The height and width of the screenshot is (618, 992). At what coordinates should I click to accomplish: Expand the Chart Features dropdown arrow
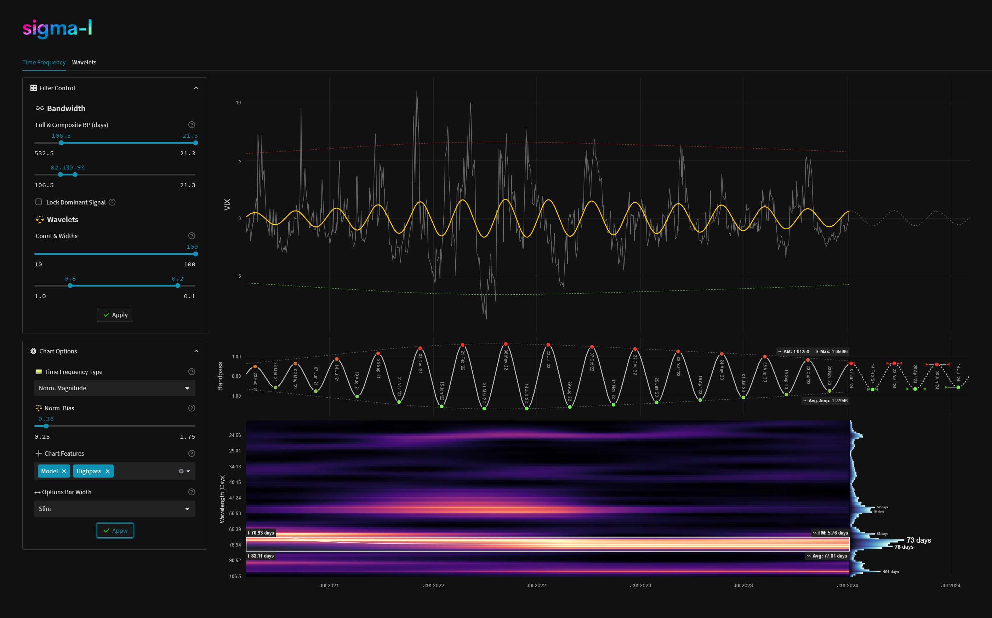188,471
